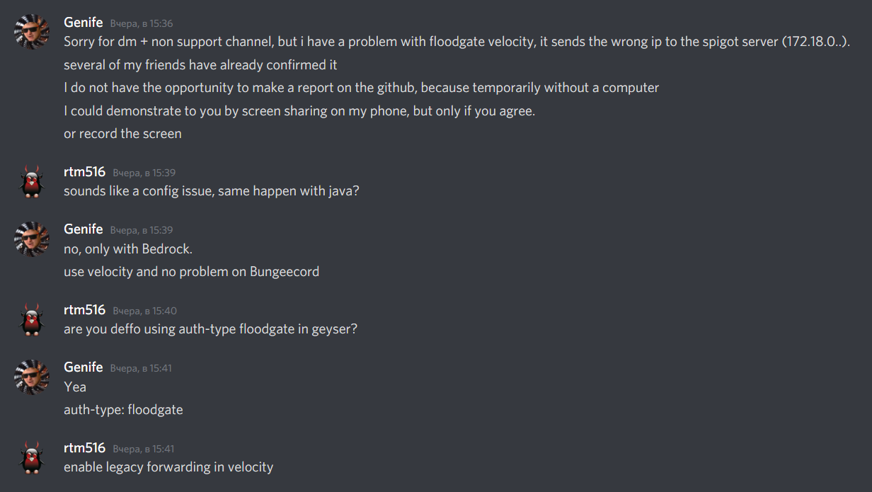Select Genife's avatar near the Bedrock reply
This screenshot has height=492, width=872.
click(31, 239)
